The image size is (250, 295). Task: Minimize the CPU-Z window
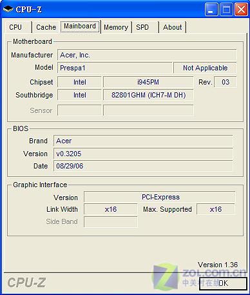pos(211,9)
